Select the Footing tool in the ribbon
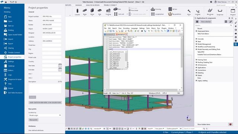238x134 pixels. coord(108,12)
